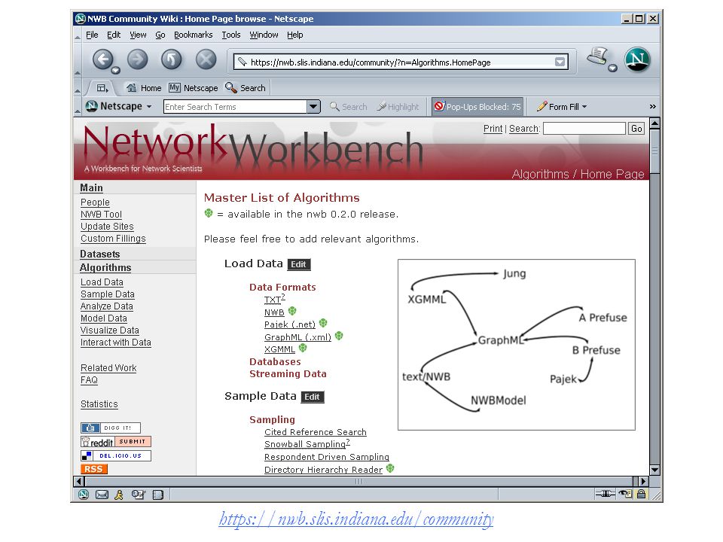
Task: Click the Stop loading button
Action: [206, 59]
